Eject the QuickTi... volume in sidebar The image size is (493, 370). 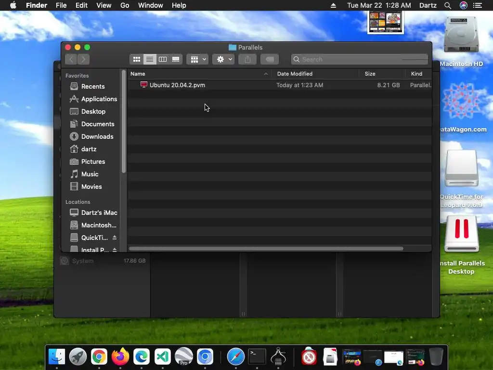click(115, 238)
